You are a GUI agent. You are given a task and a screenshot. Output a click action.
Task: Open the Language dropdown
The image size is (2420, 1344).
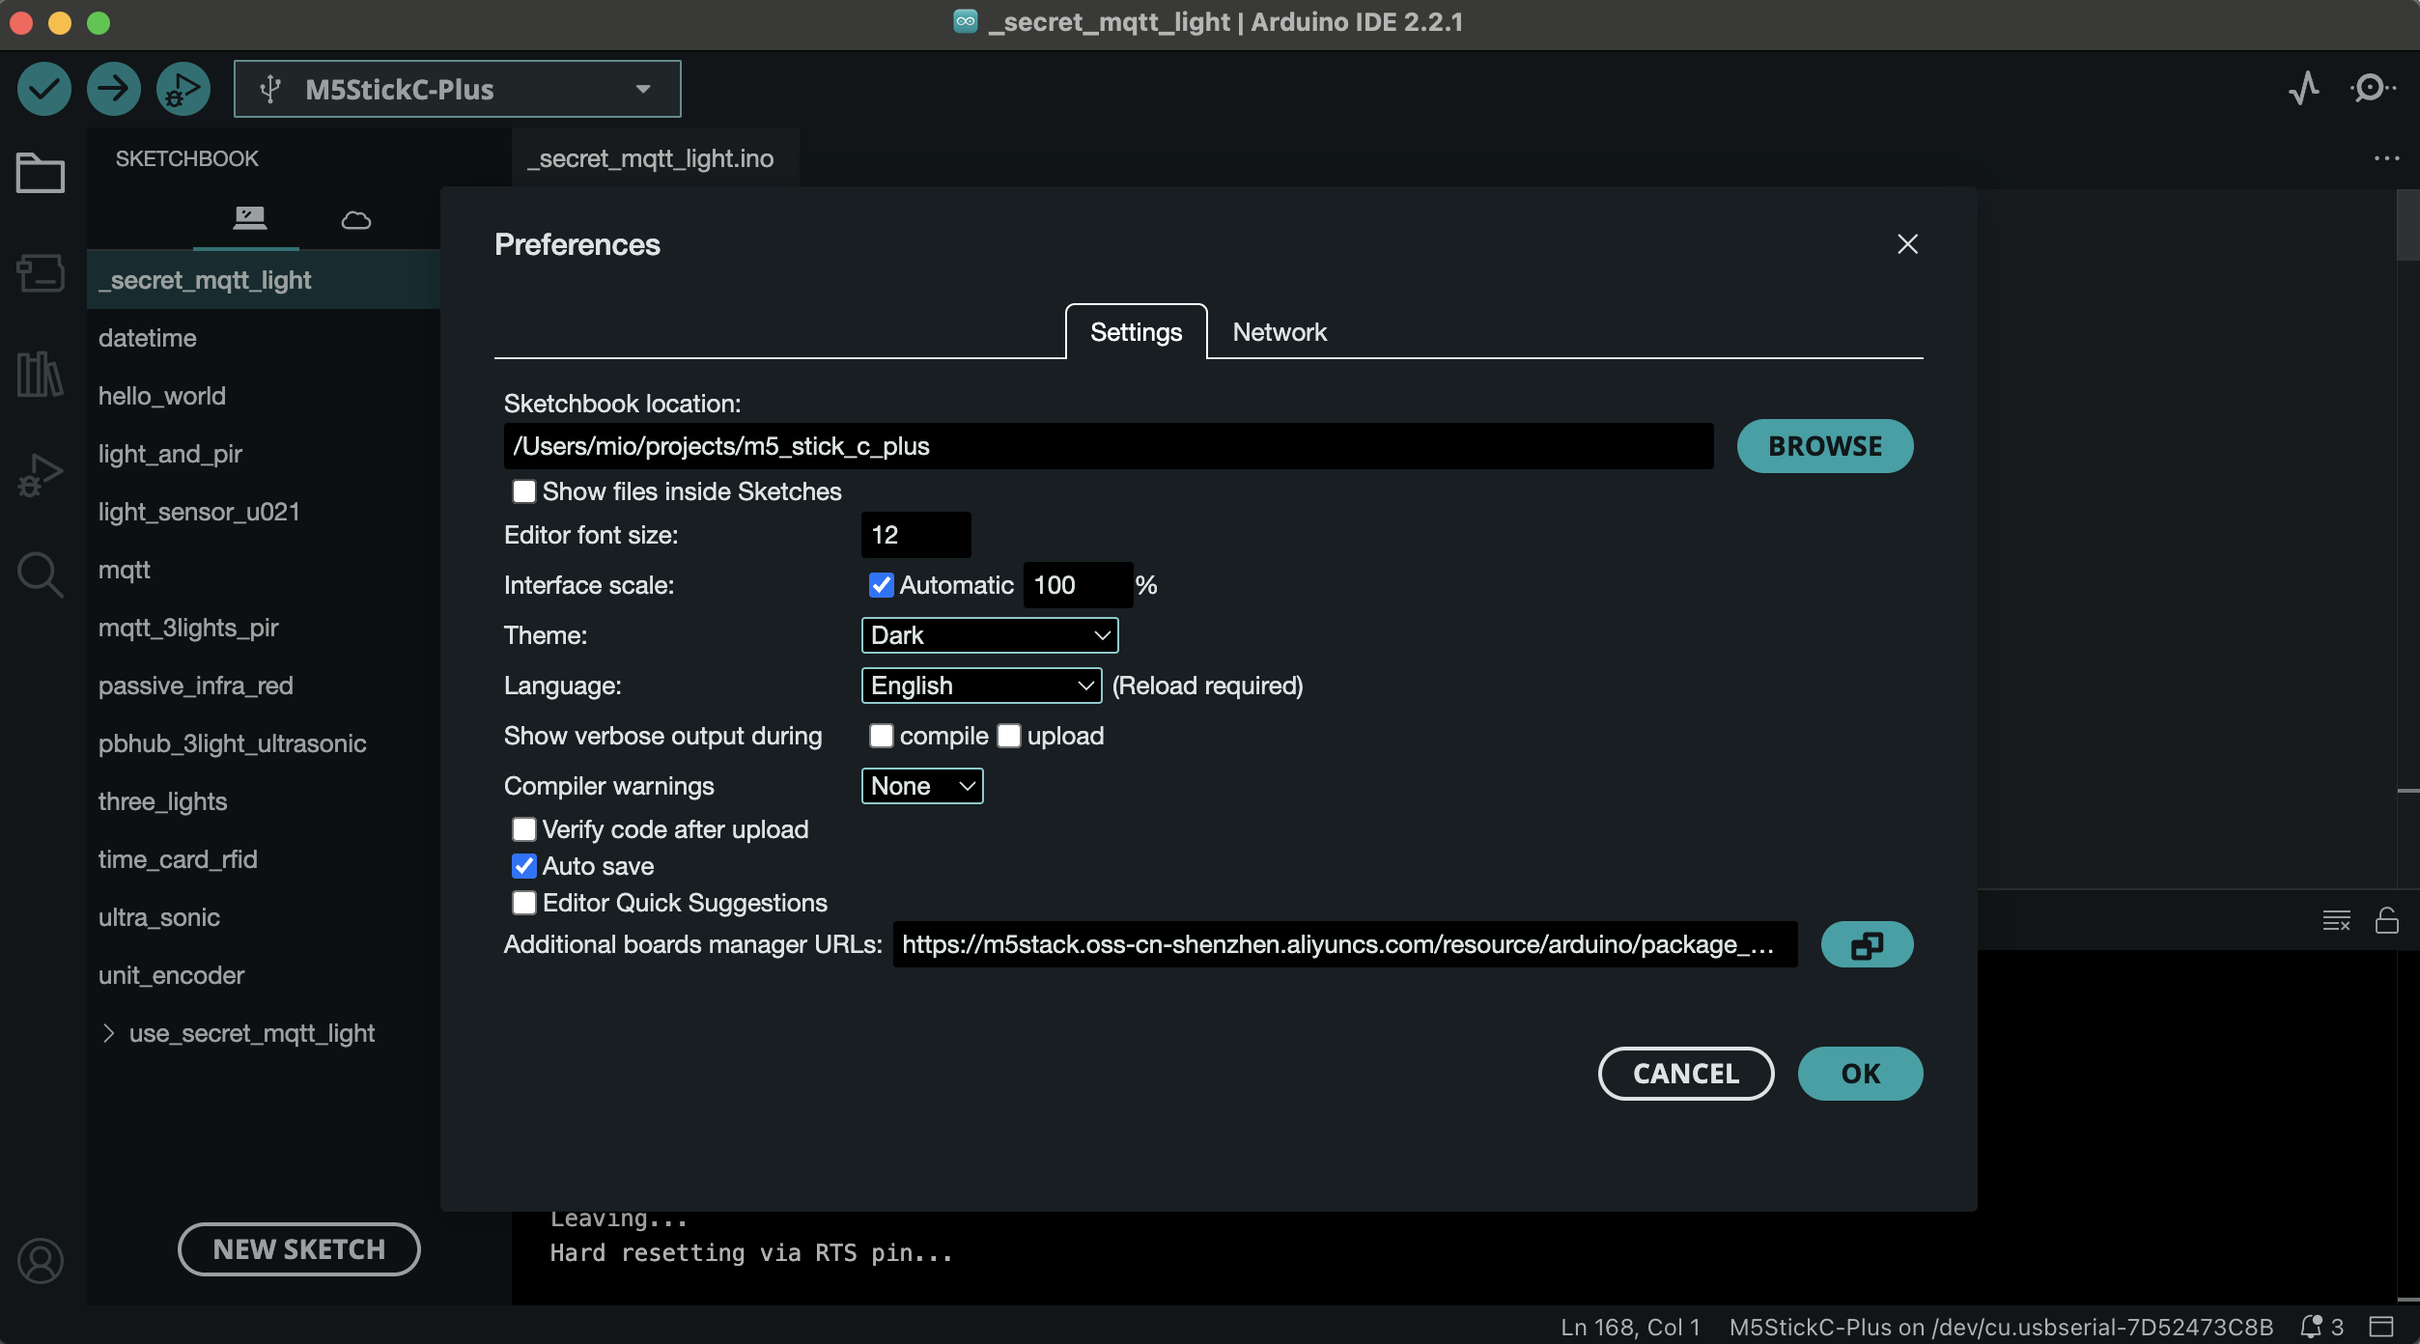980,686
